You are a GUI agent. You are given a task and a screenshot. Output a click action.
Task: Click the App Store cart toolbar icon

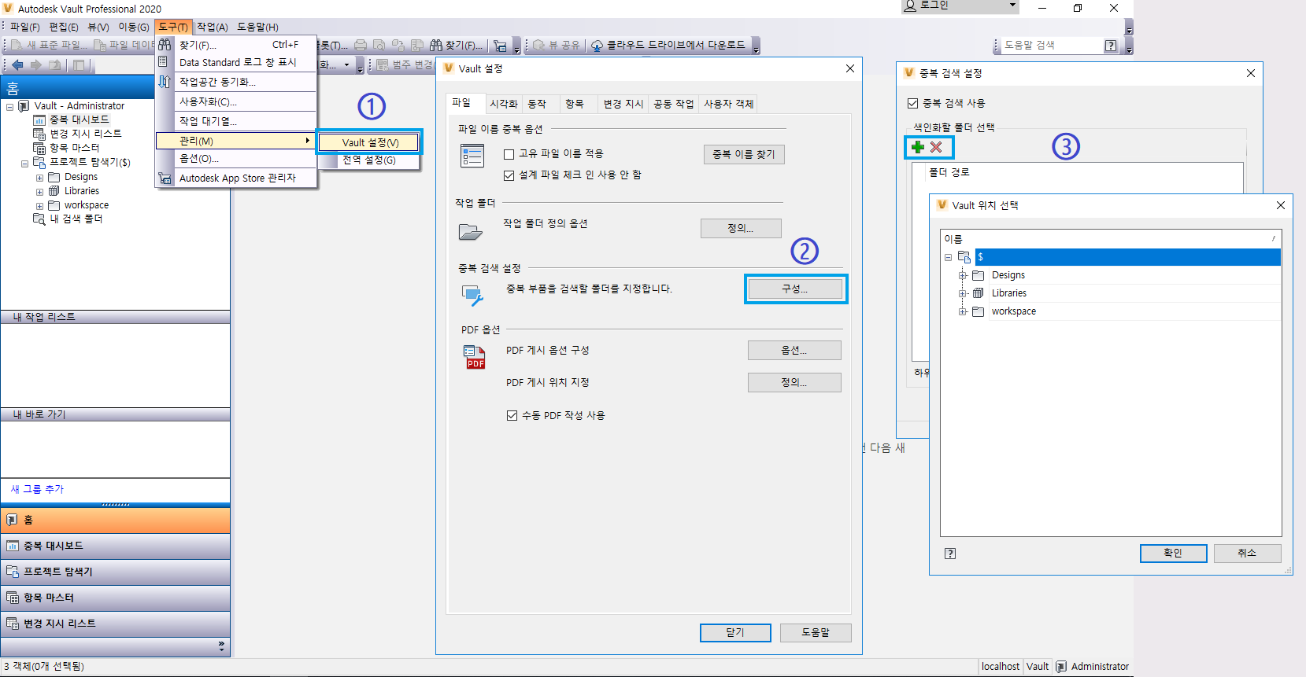point(500,45)
